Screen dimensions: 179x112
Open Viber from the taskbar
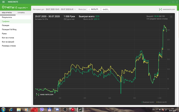point(42,110)
